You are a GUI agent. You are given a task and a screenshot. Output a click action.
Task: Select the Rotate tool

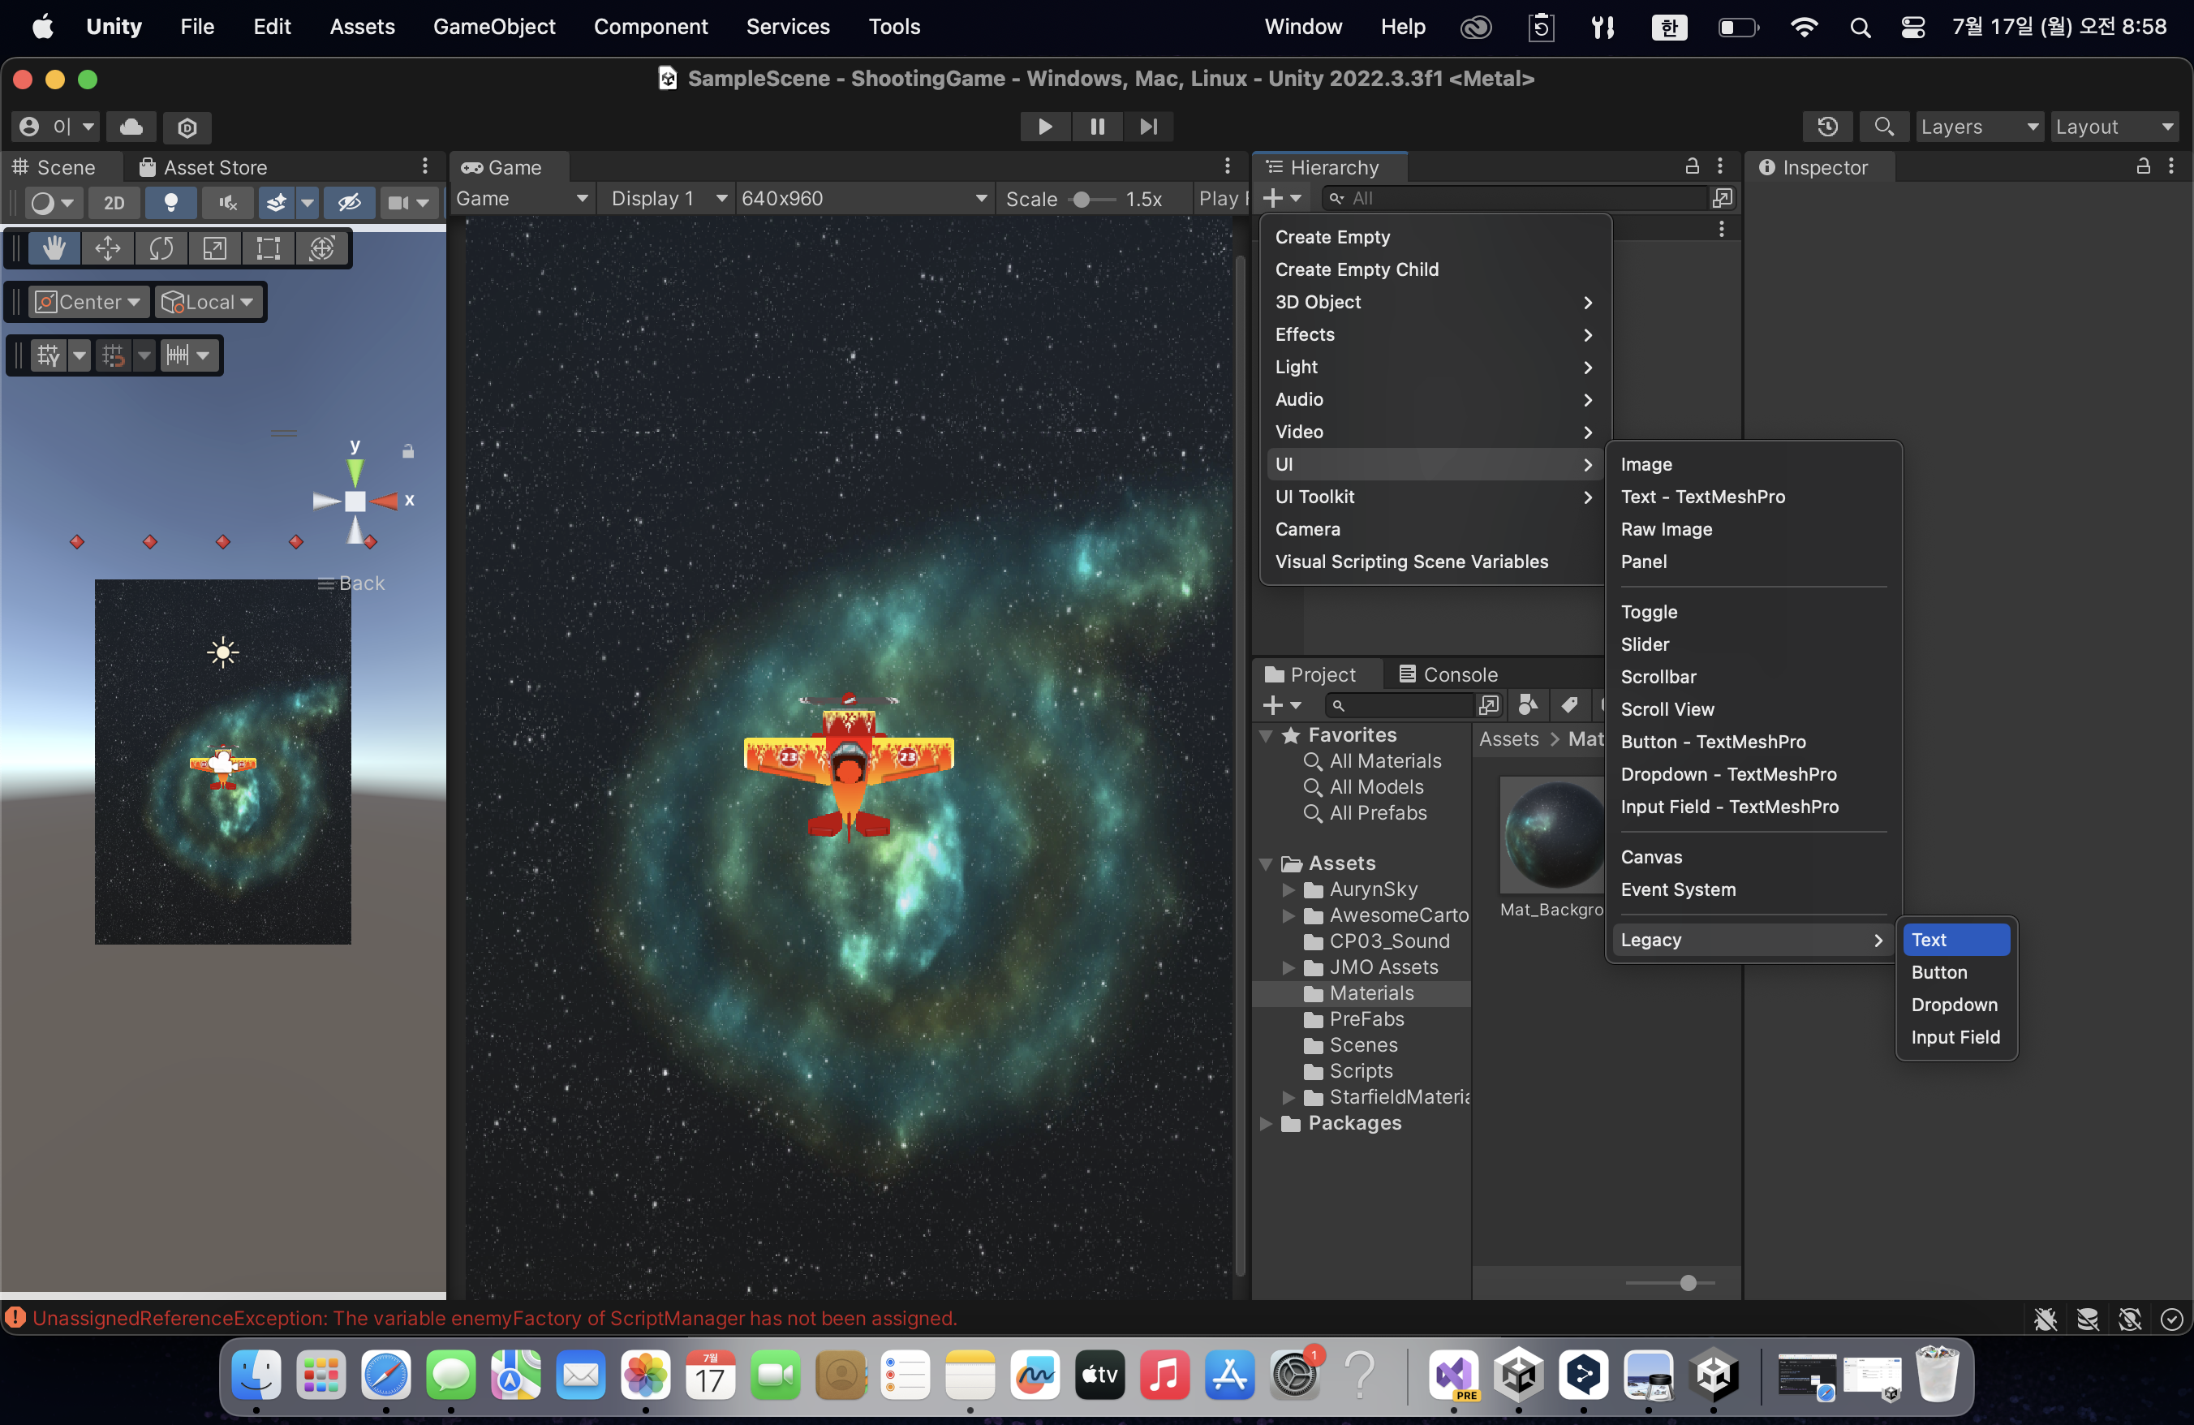click(161, 249)
